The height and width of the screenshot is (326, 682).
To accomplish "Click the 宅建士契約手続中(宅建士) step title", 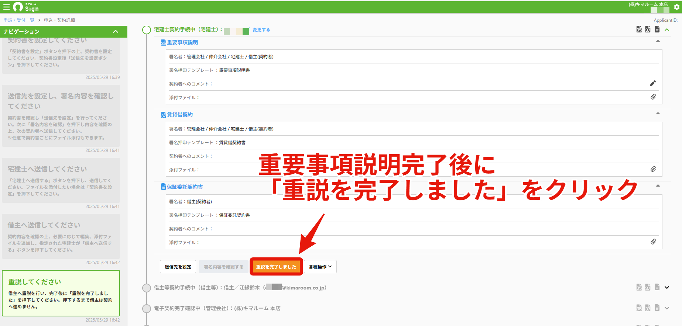I will click(188, 30).
